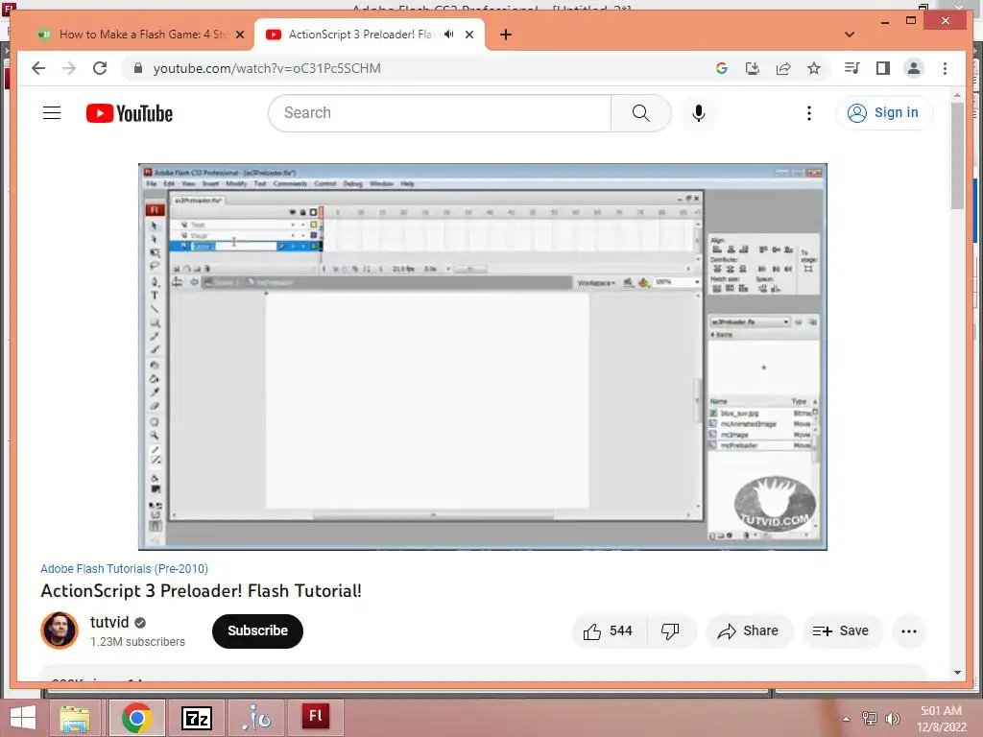Click the 1.23M subscribers text
This screenshot has width=983, height=737.
(137, 642)
